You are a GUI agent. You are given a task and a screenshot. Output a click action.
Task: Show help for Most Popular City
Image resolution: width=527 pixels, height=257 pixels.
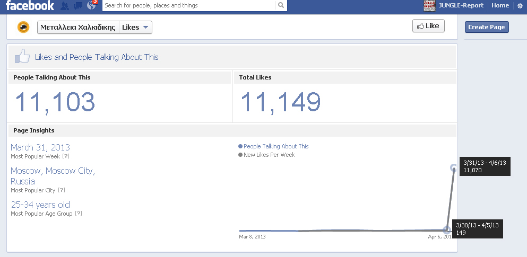[61, 190]
